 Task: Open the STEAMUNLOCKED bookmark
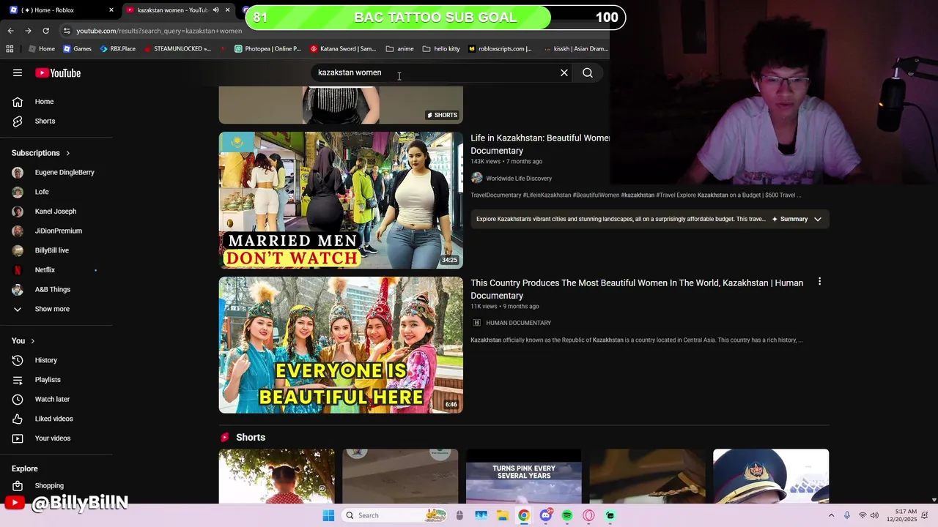click(x=177, y=49)
